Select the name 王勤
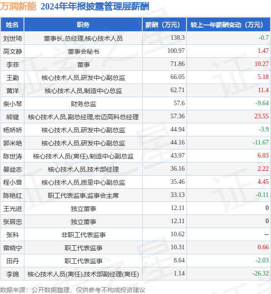This screenshot has height=294, width=271. (x=13, y=78)
